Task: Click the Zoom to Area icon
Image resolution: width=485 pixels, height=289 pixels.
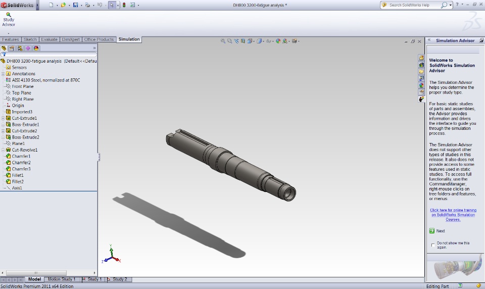Action: [229, 41]
